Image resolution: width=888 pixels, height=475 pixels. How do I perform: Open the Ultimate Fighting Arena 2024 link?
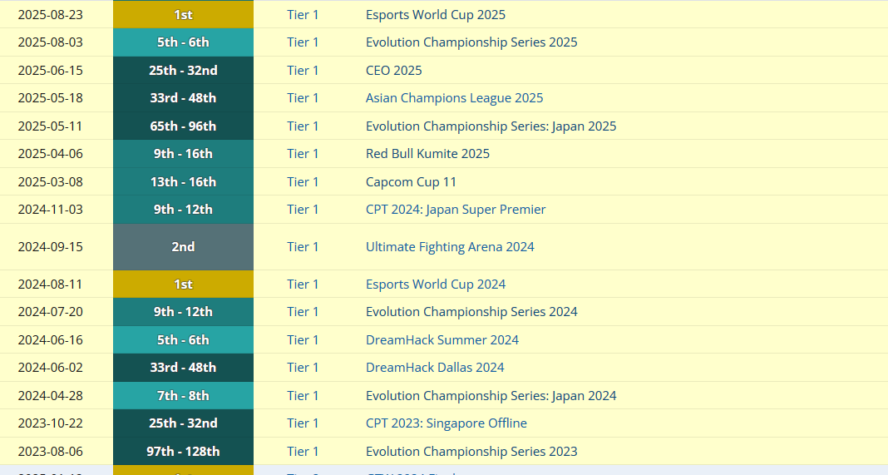(450, 246)
